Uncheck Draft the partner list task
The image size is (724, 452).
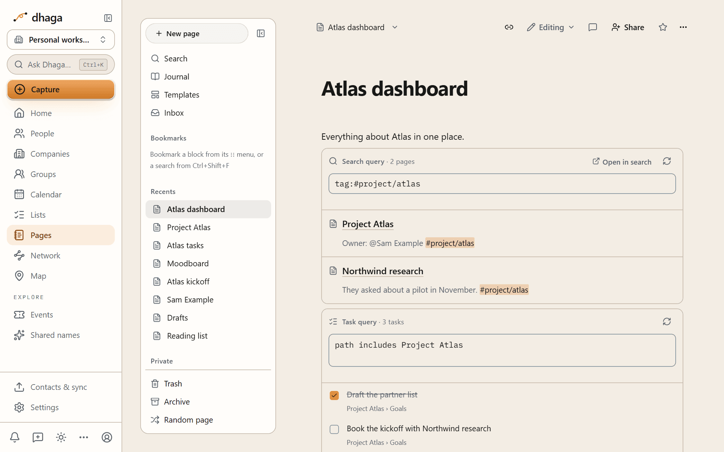pyautogui.click(x=334, y=395)
